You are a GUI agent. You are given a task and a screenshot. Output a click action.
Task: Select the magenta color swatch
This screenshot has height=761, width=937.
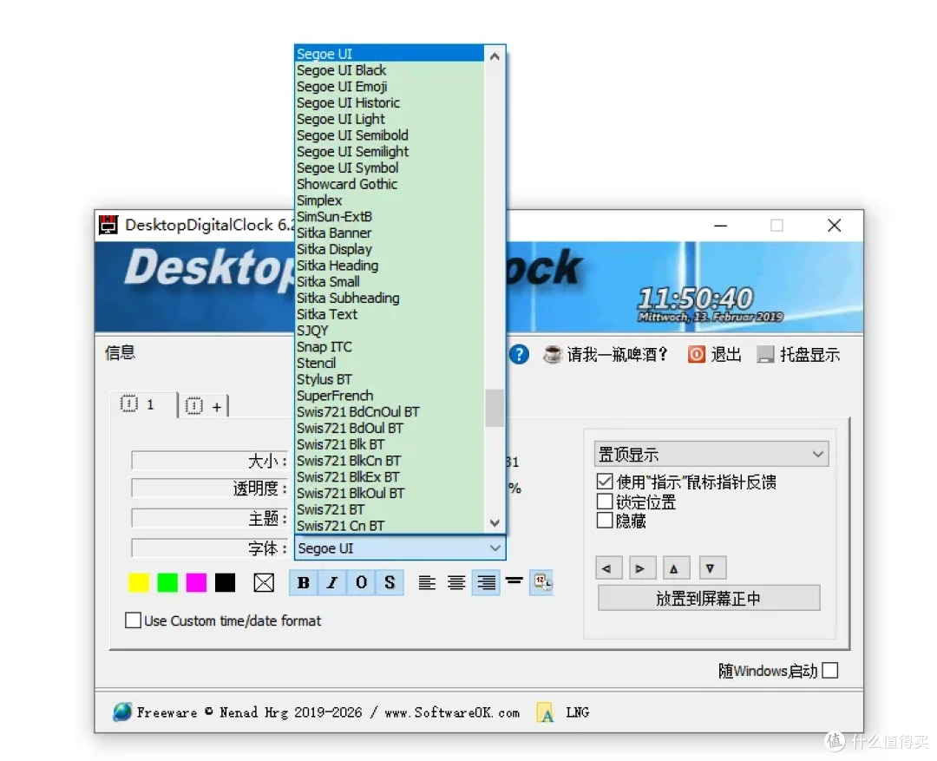pos(196,582)
